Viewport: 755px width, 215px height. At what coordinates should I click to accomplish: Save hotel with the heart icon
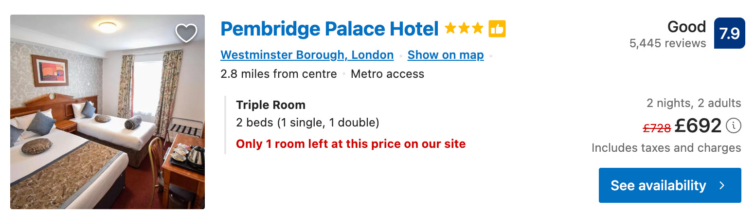(x=186, y=33)
